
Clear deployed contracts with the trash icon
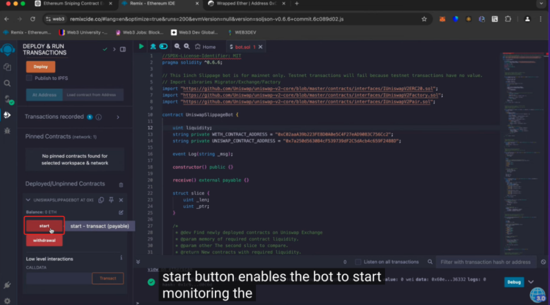(x=121, y=184)
